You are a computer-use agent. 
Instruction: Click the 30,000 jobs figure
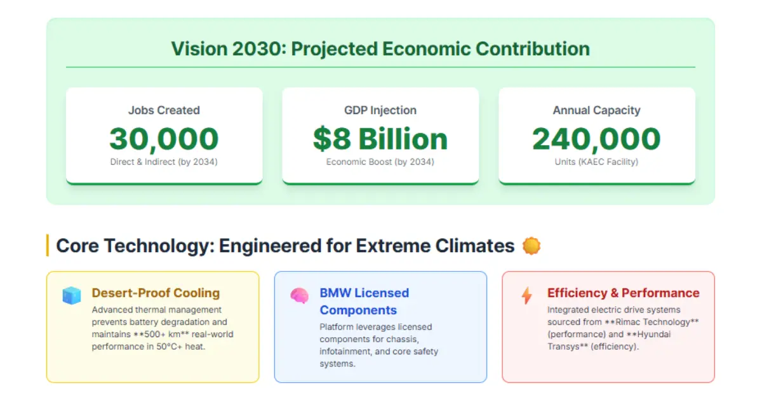click(164, 139)
